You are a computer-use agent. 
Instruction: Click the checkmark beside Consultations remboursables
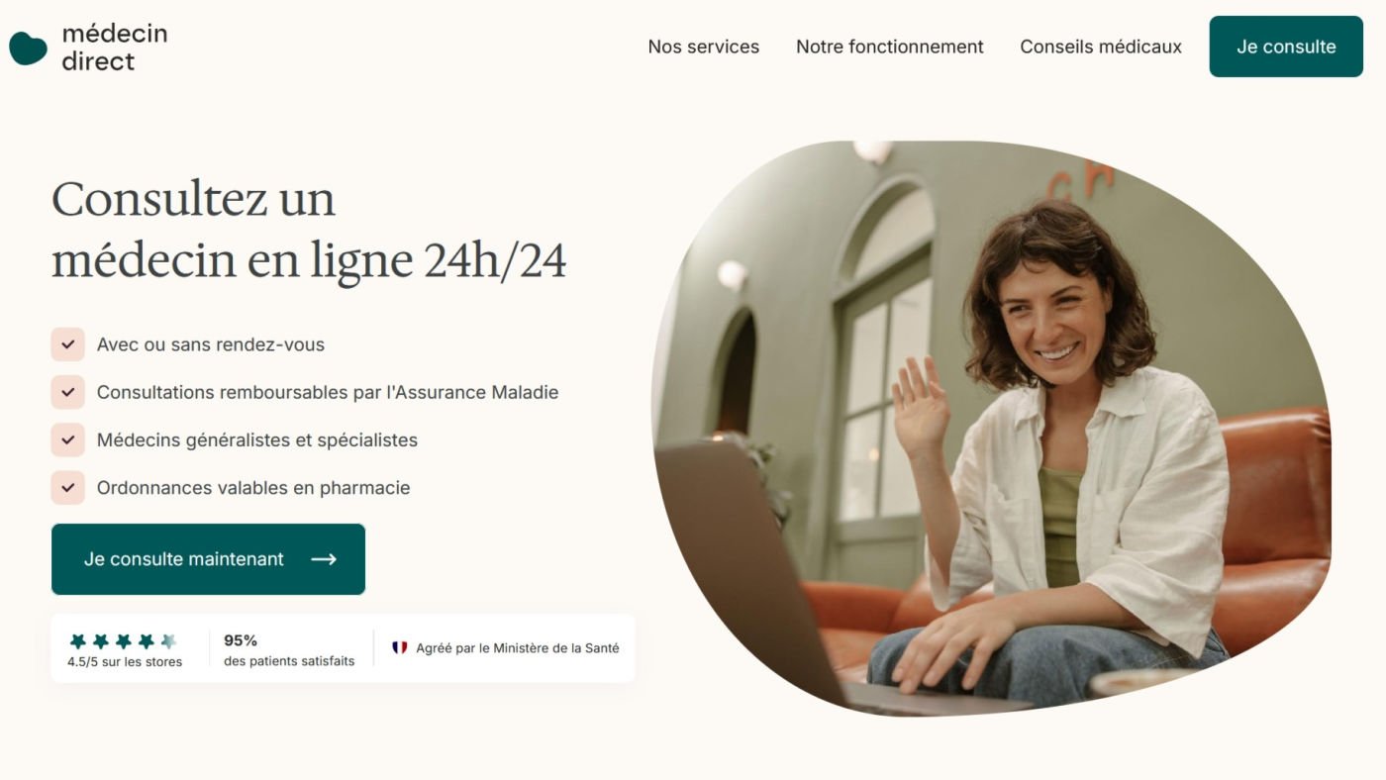pos(68,392)
